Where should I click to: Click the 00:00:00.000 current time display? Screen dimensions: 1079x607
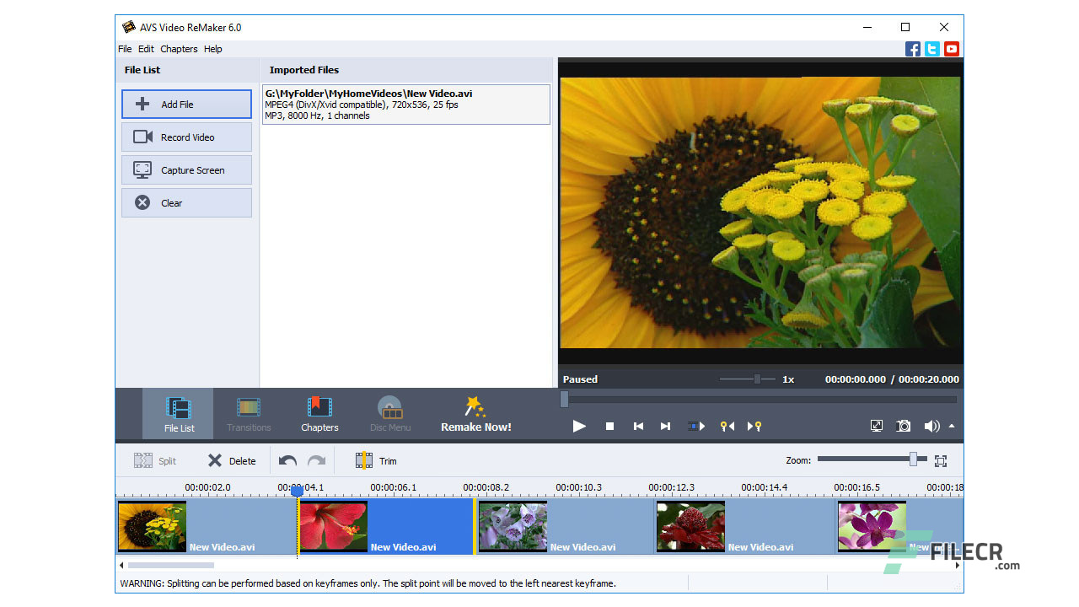tap(856, 379)
